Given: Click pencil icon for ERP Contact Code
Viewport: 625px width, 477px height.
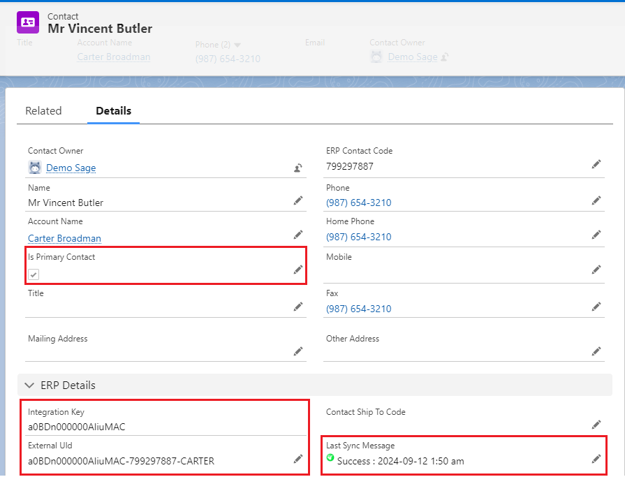Looking at the screenshot, I should click(596, 164).
